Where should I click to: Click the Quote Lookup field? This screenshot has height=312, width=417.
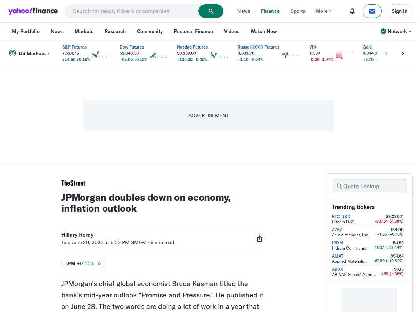[369, 186]
